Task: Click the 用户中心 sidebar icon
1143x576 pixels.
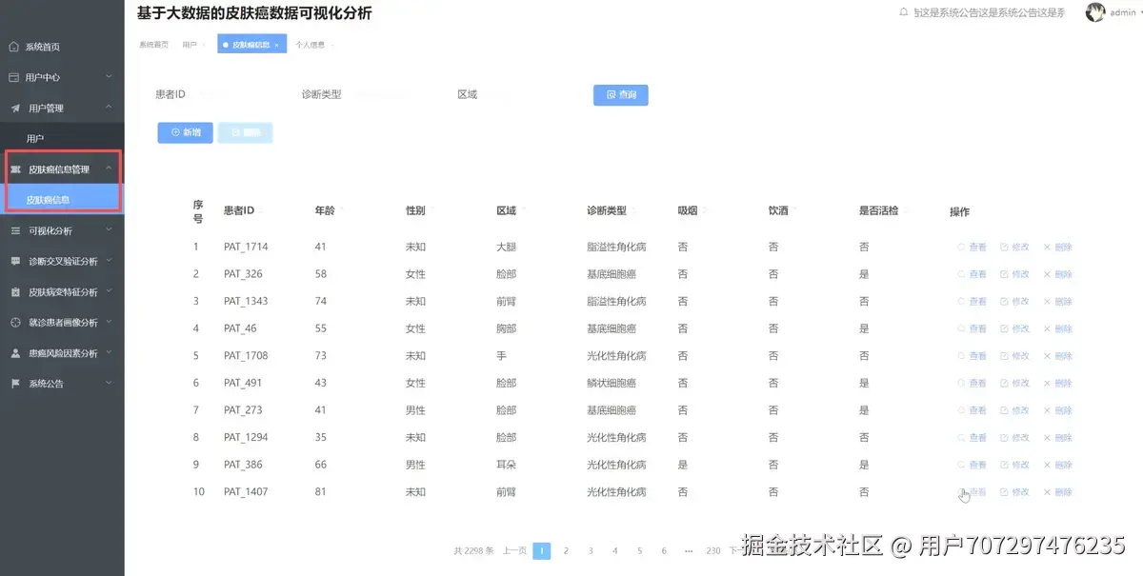Action: 14,76
